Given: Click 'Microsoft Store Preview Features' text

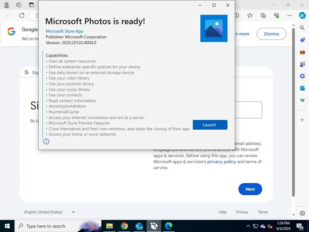Looking at the screenshot, I should (x=79, y=123).
